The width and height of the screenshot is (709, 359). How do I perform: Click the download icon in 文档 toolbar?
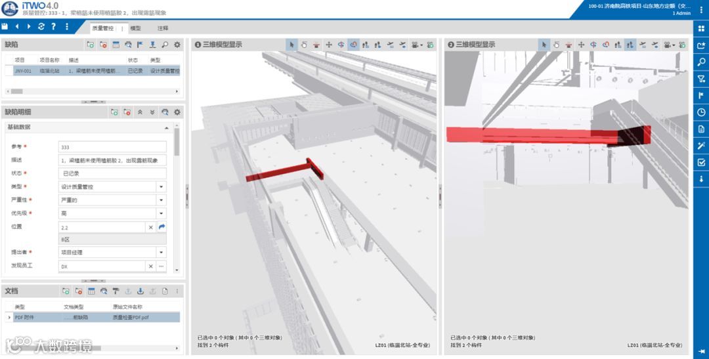point(140,291)
